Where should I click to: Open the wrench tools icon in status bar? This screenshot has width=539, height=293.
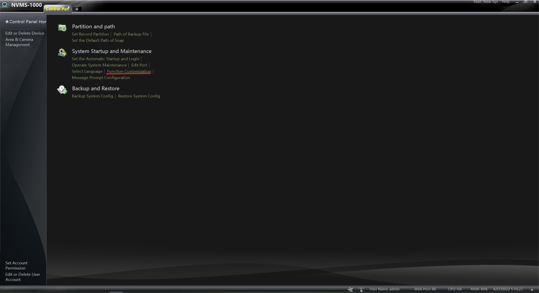click(350, 289)
